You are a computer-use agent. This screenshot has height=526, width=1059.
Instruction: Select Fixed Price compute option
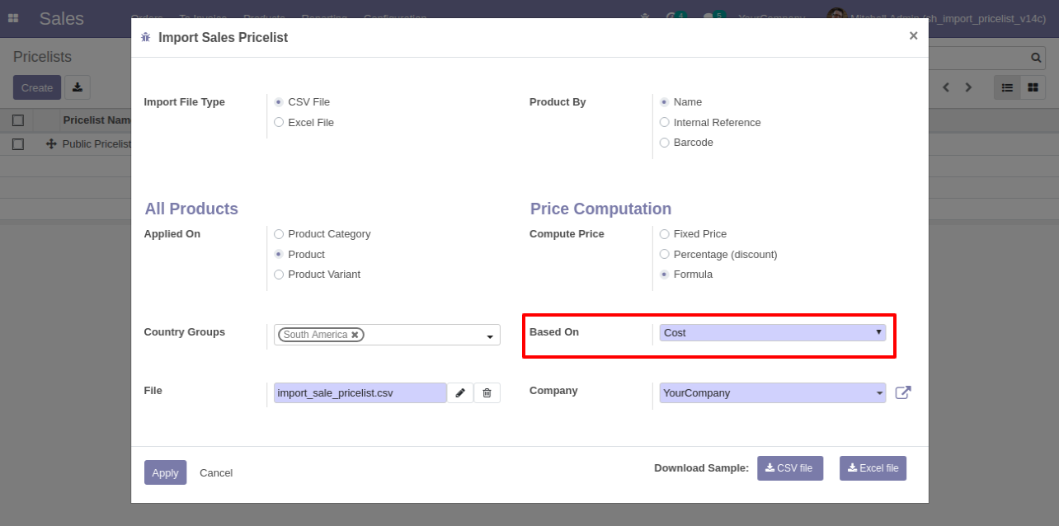(x=665, y=234)
